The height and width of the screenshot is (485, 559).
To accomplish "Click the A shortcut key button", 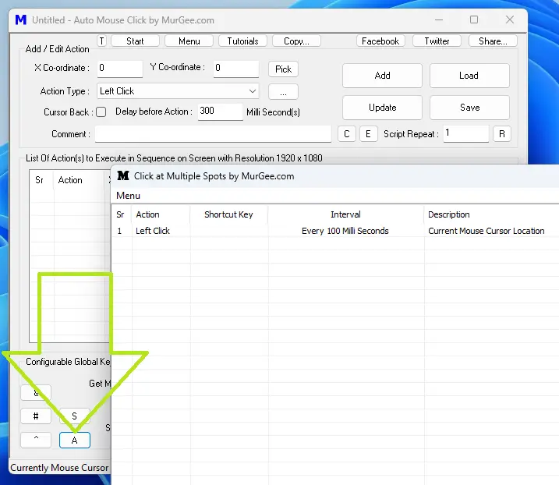I will pyautogui.click(x=75, y=440).
